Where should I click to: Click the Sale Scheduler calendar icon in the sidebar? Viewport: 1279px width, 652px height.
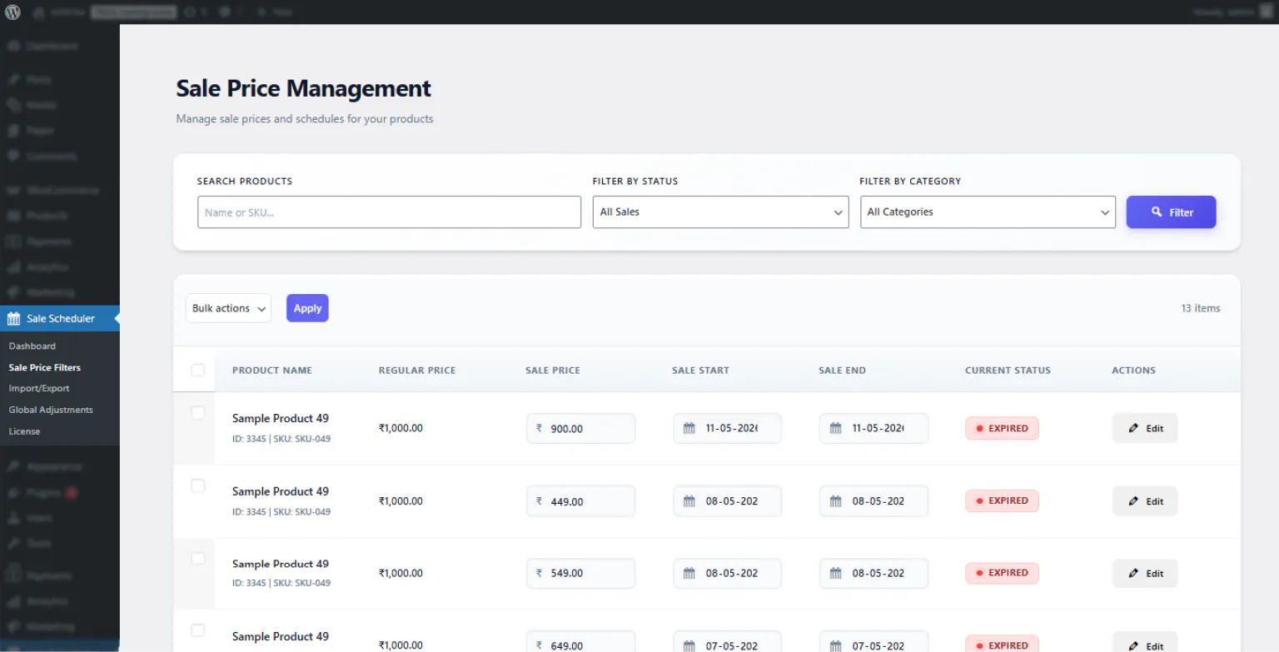[x=13, y=319]
